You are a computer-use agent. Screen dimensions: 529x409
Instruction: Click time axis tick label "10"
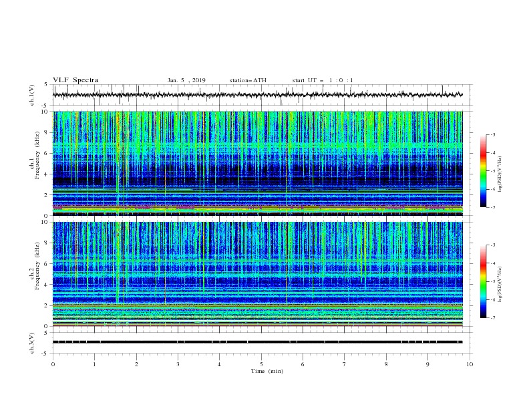click(x=470, y=364)
